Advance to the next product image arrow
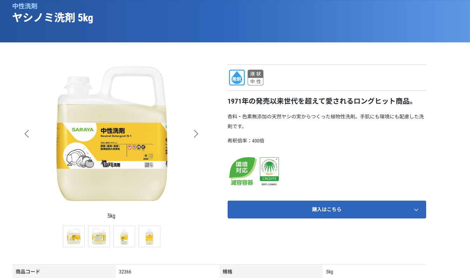Image resolution: width=470 pixels, height=278 pixels. pyautogui.click(x=196, y=134)
